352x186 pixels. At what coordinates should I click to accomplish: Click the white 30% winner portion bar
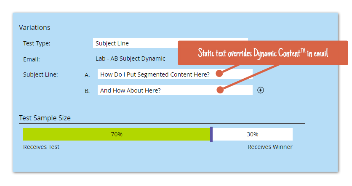click(x=253, y=134)
